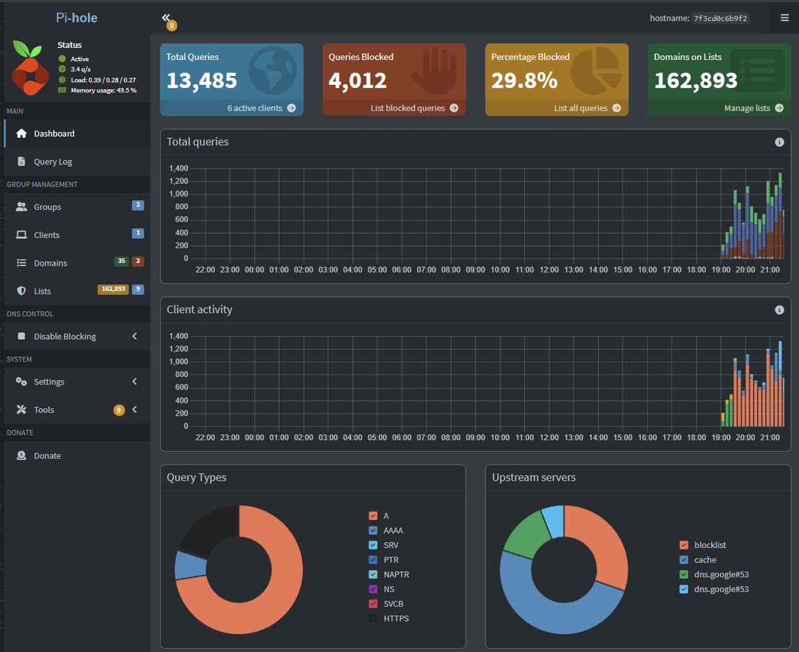799x652 pixels.
Task: Click the Memory usage 49.5 % status text
Action: click(x=104, y=90)
